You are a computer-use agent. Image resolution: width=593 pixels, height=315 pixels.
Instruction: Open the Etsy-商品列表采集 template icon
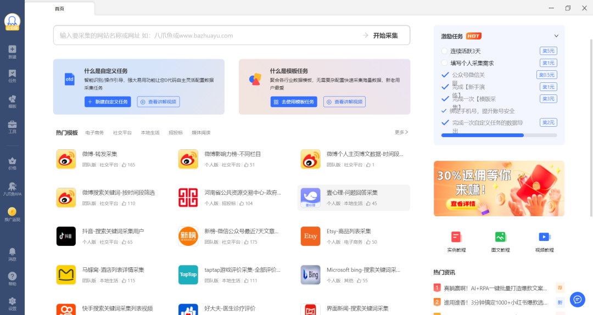pyautogui.click(x=310, y=236)
